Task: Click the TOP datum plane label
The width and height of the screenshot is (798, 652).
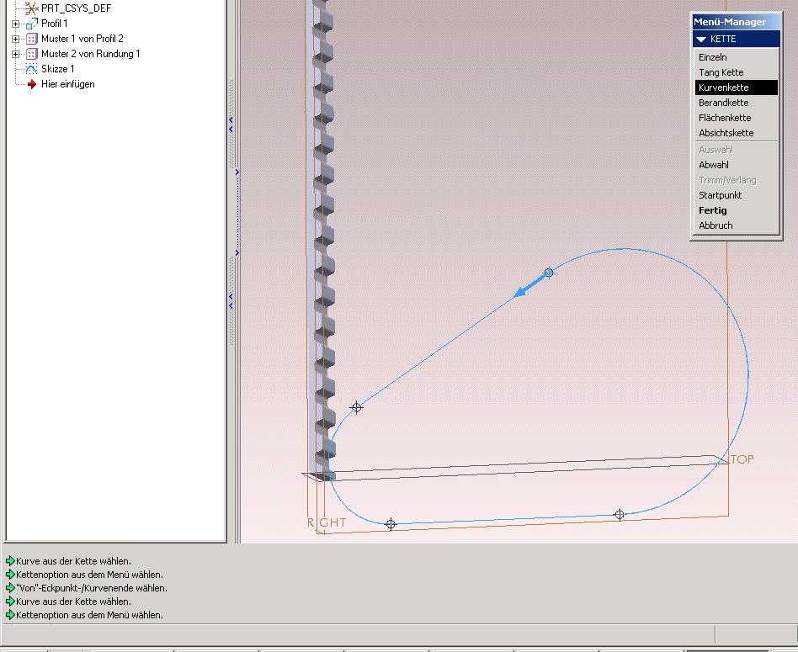Action: pyautogui.click(x=742, y=459)
